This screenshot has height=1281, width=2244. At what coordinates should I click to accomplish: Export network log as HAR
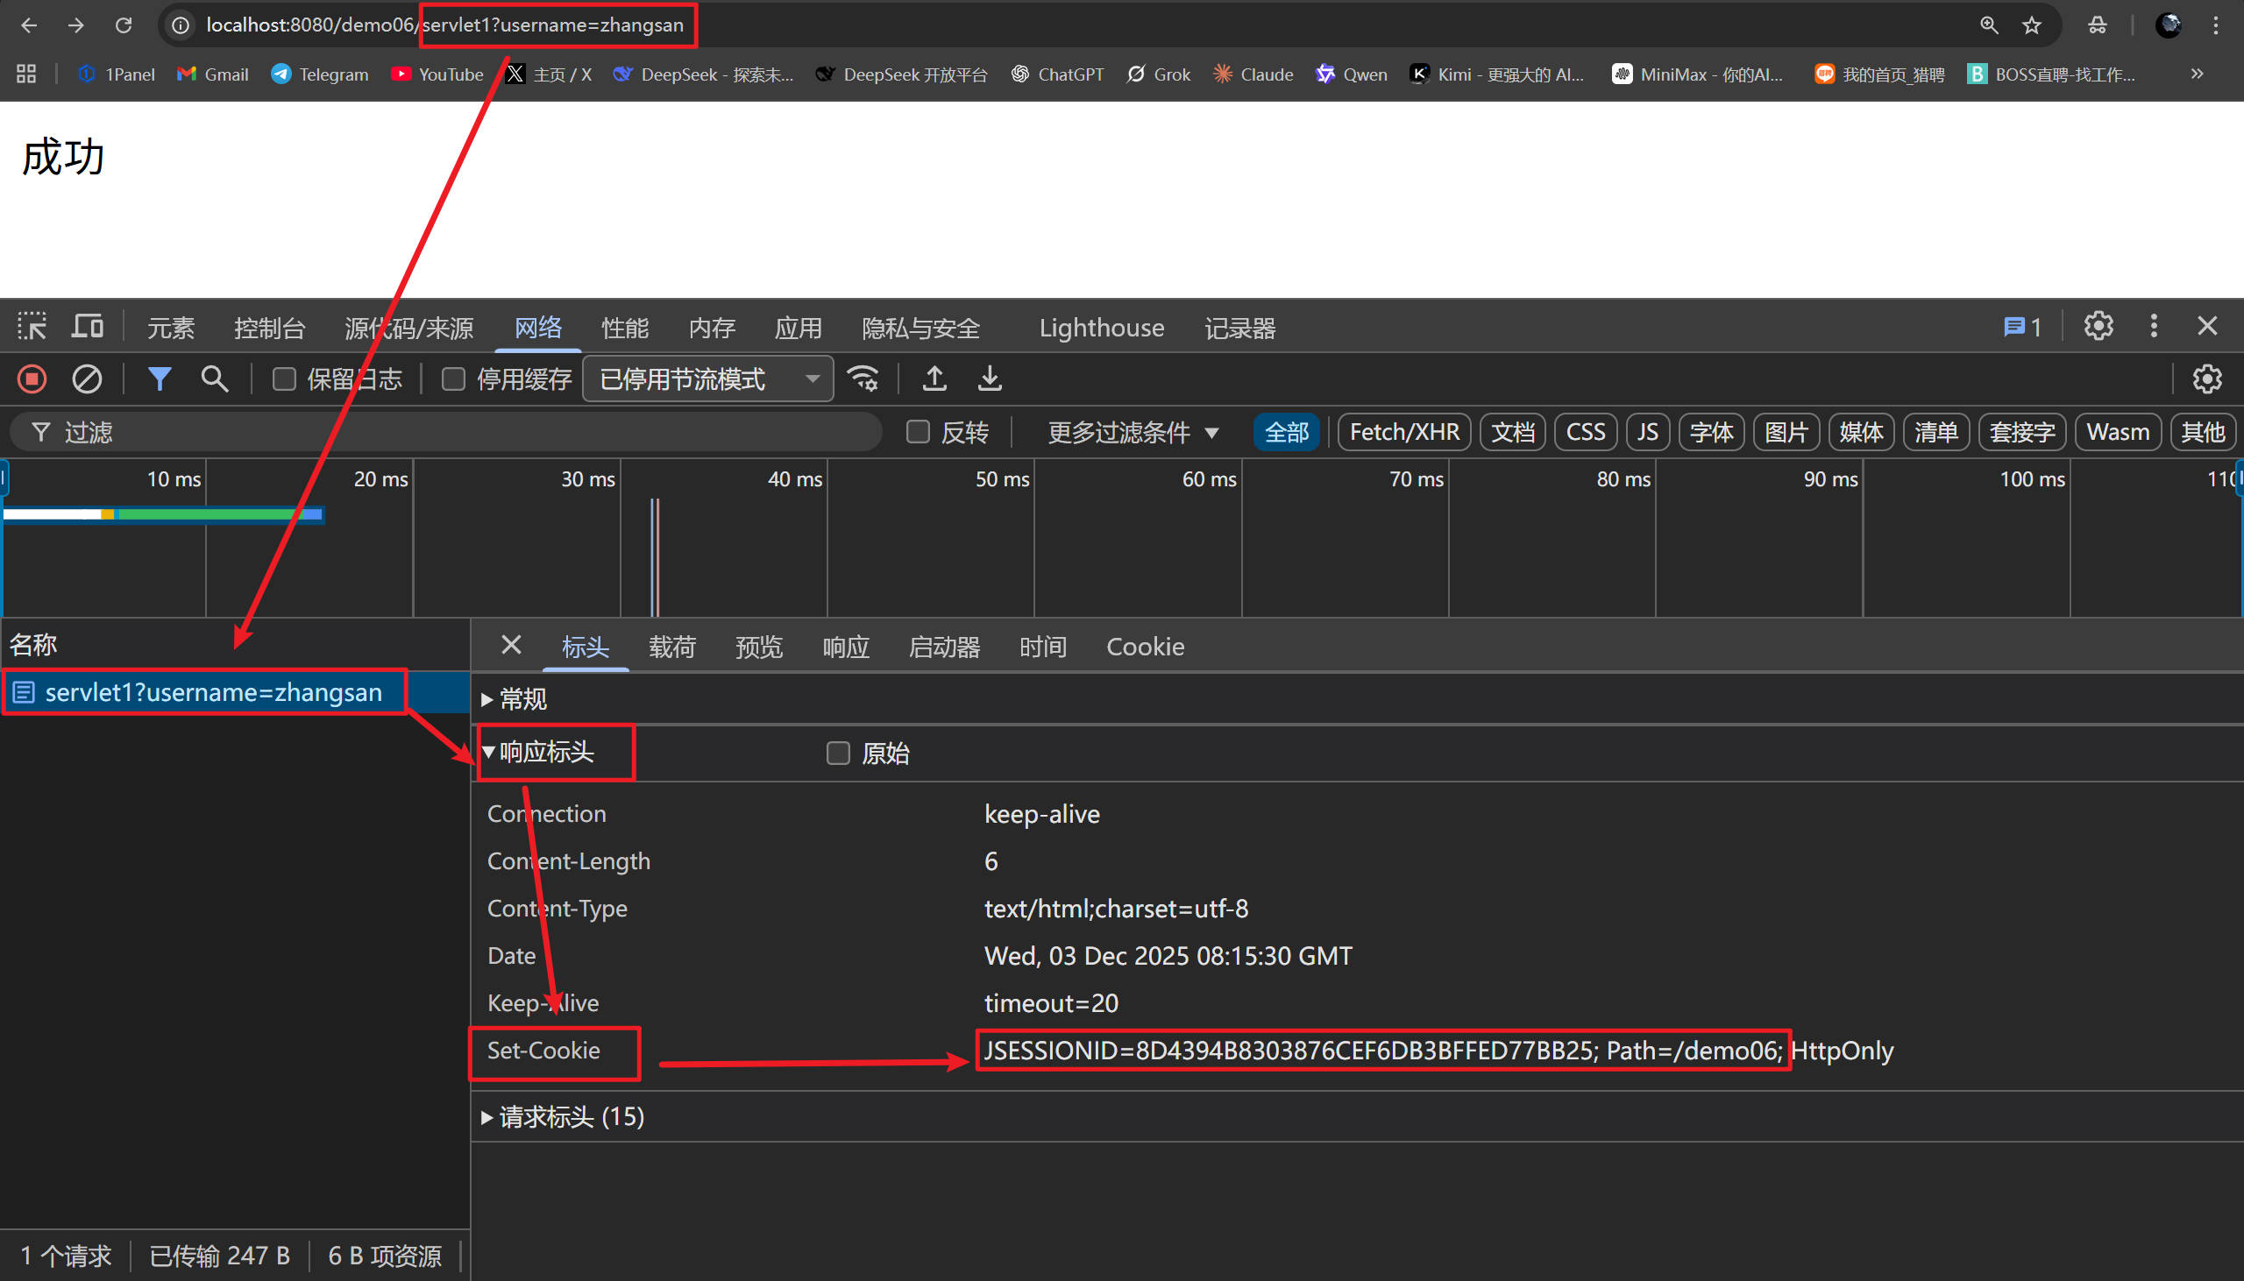point(988,379)
